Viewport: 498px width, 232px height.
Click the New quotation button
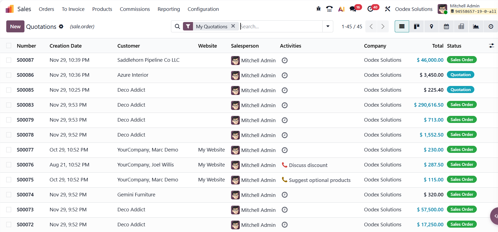click(x=15, y=26)
